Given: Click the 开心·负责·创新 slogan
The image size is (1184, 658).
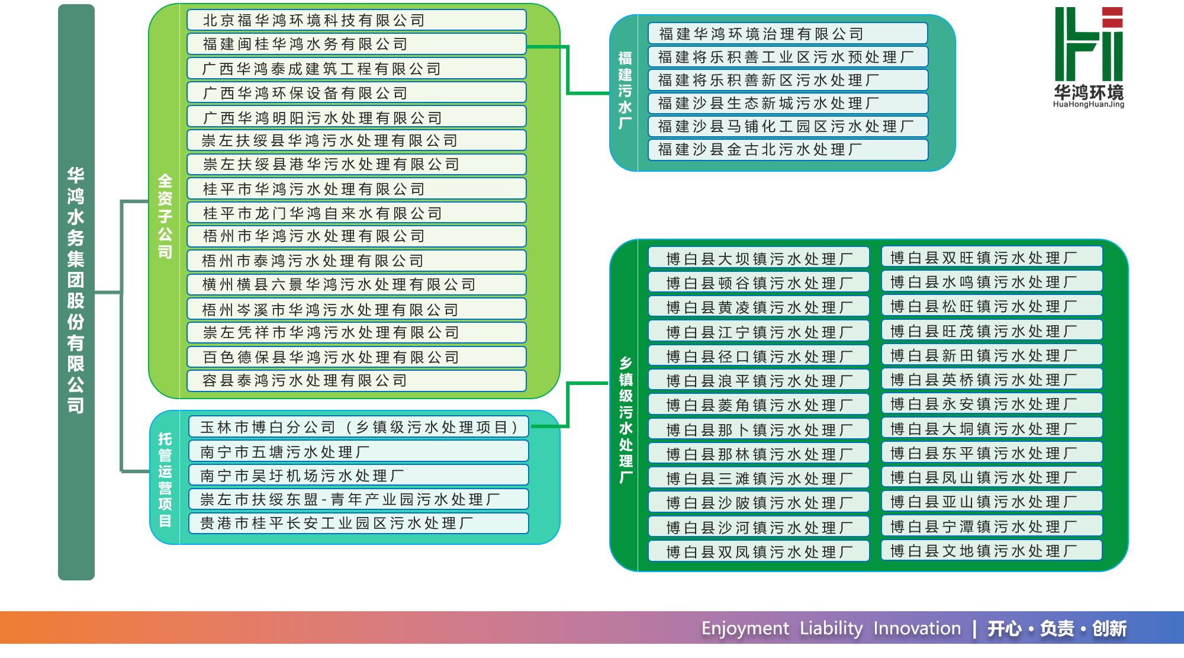Looking at the screenshot, I should [x=1057, y=628].
